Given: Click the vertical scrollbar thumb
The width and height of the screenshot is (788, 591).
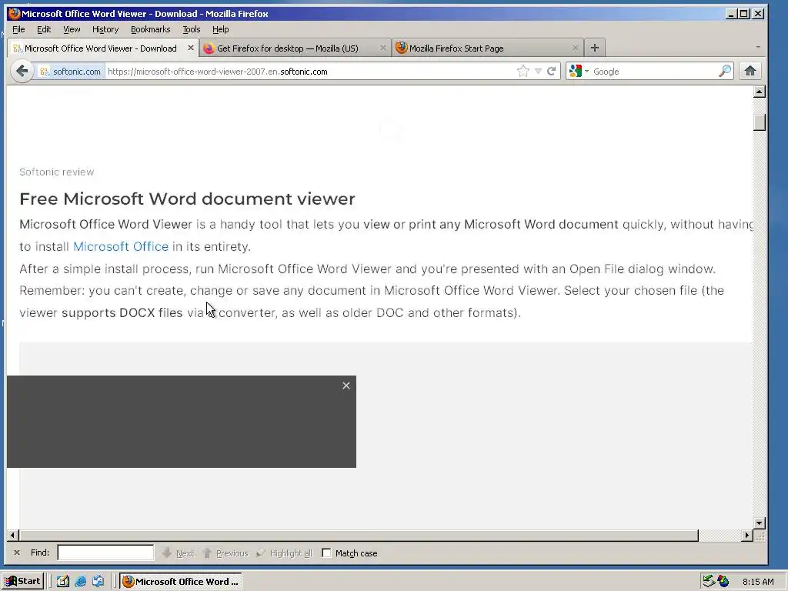Looking at the screenshot, I should click(760, 122).
